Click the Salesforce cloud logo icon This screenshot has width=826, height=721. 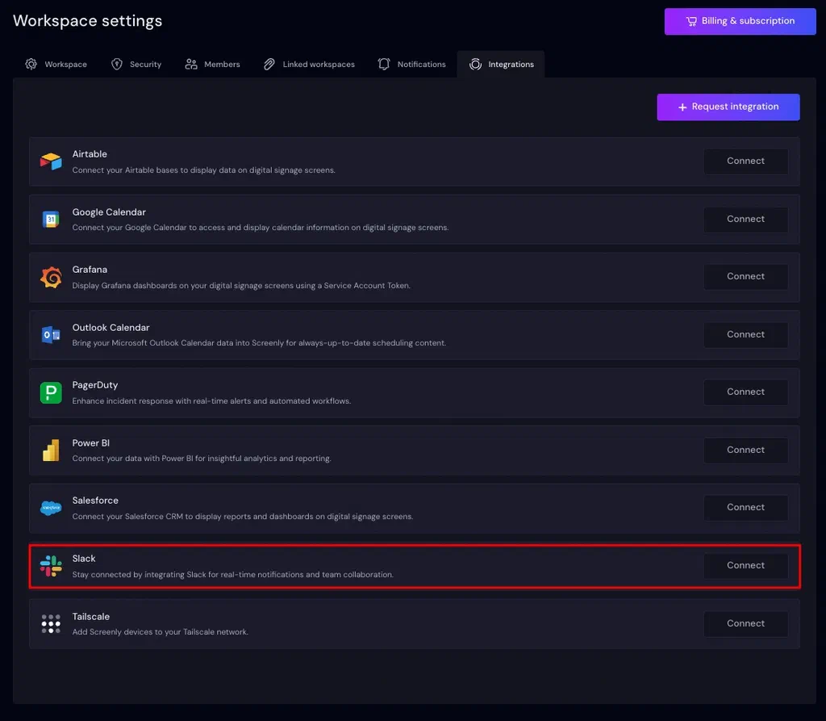[x=51, y=508]
